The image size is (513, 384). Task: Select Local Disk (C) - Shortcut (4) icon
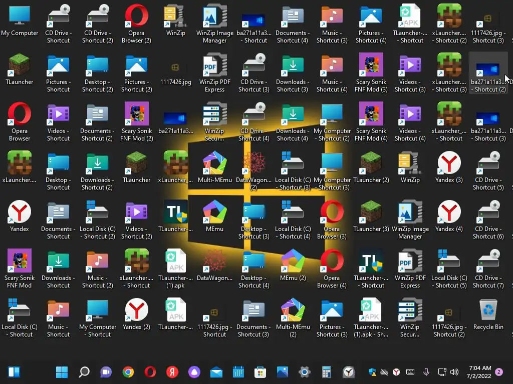pyautogui.click(x=293, y=219)
